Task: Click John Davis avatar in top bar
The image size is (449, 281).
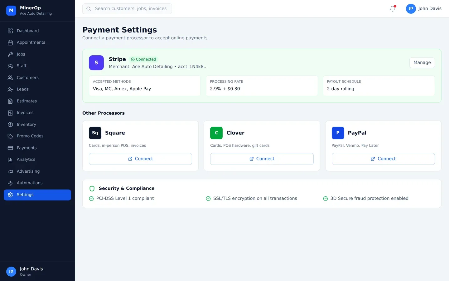Action: tap(411, 9)
